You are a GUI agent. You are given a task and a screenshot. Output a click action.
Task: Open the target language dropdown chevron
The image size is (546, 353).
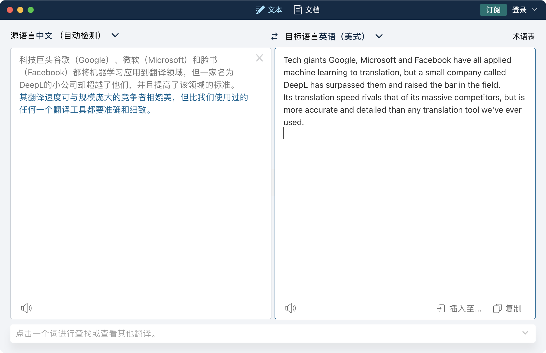pyautogui.click(x=379, y=36)
